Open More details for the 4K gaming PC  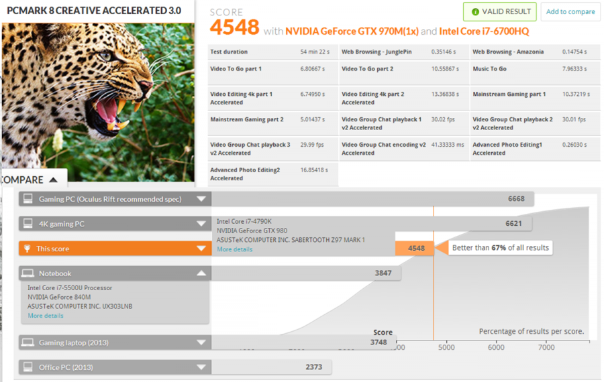click(x=235, y=249)
